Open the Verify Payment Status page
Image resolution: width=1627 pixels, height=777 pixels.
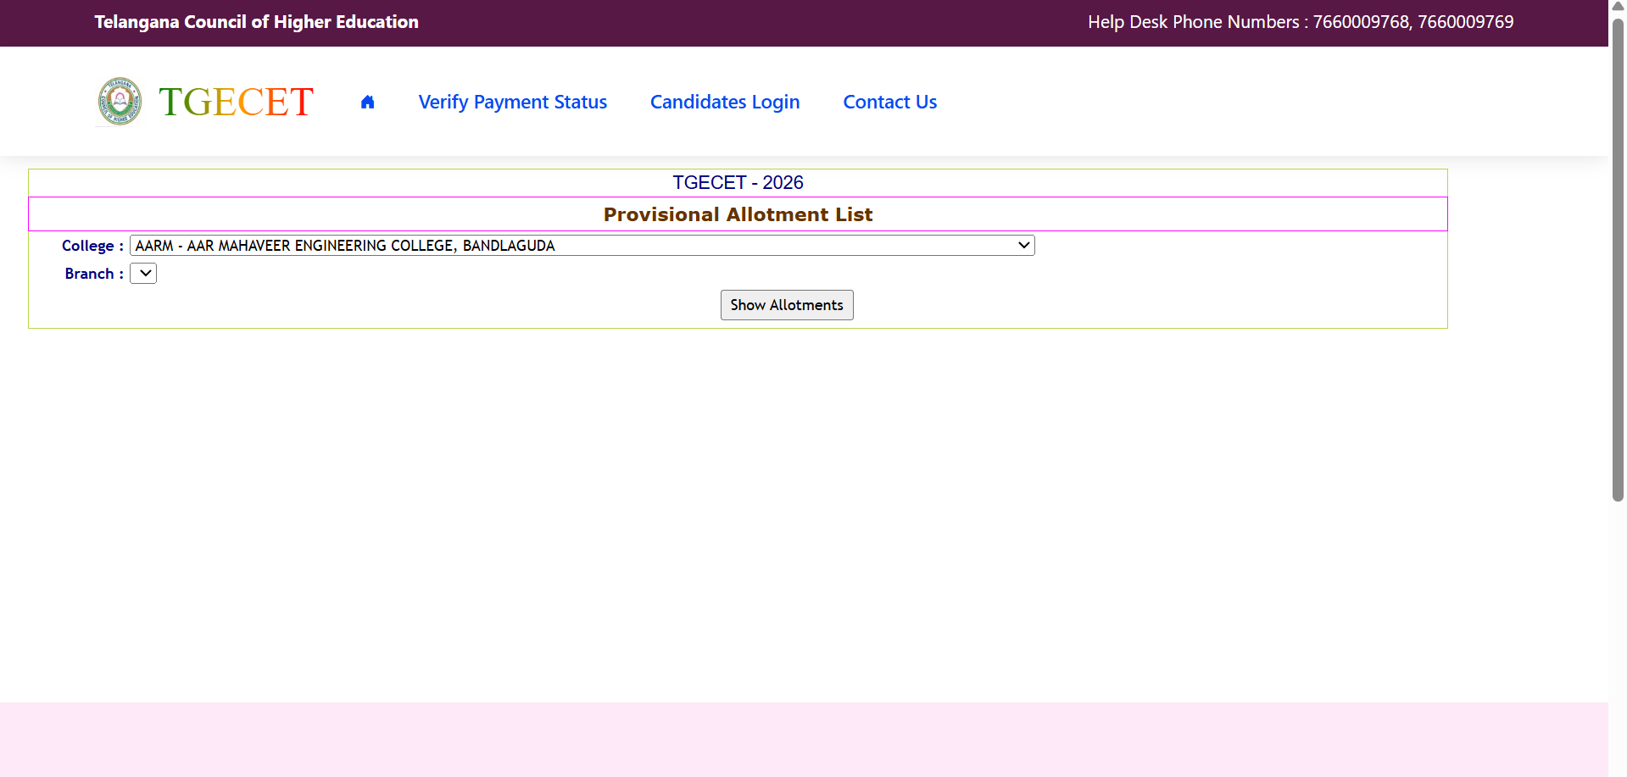(512, 102)
